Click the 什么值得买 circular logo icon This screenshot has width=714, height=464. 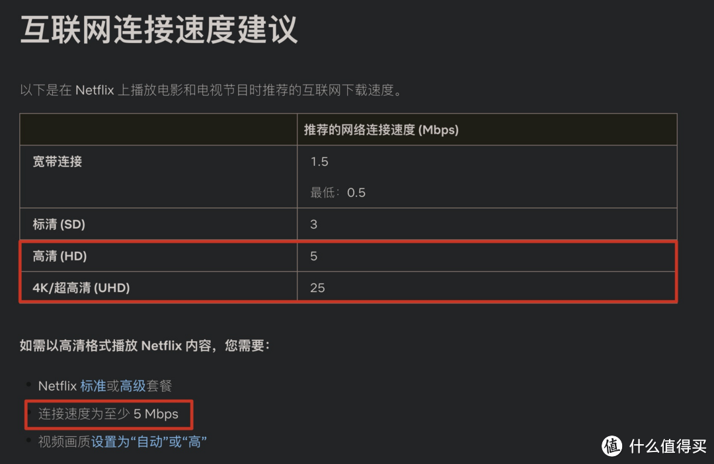[613, 446]
